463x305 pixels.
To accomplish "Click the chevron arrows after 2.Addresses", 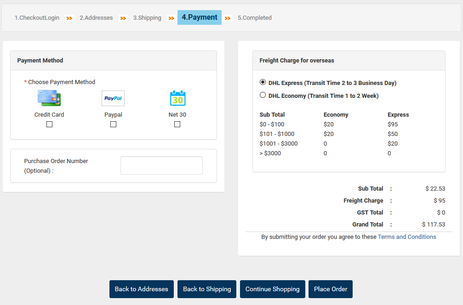I will (x=122, y=18).
